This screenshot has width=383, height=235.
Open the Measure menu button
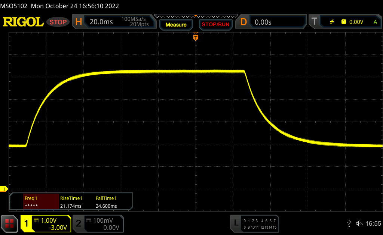[x=176, y=25]
